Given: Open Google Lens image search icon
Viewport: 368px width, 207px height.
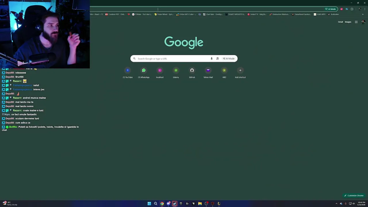Looking at the screenshot, I should point(217,59).
